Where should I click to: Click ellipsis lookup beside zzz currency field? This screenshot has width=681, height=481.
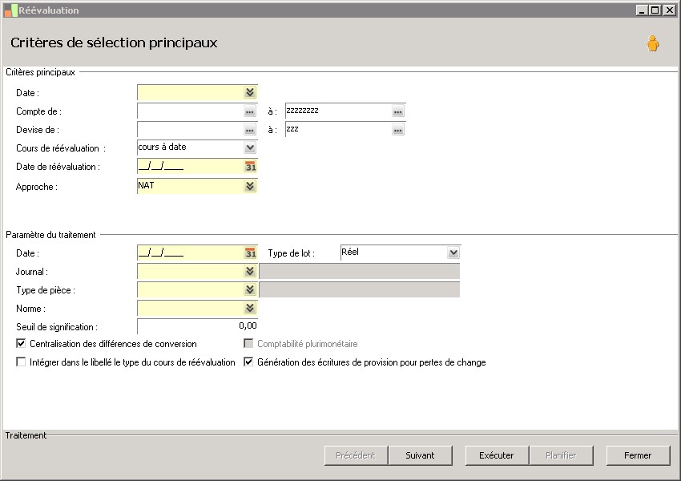[398, 130]
